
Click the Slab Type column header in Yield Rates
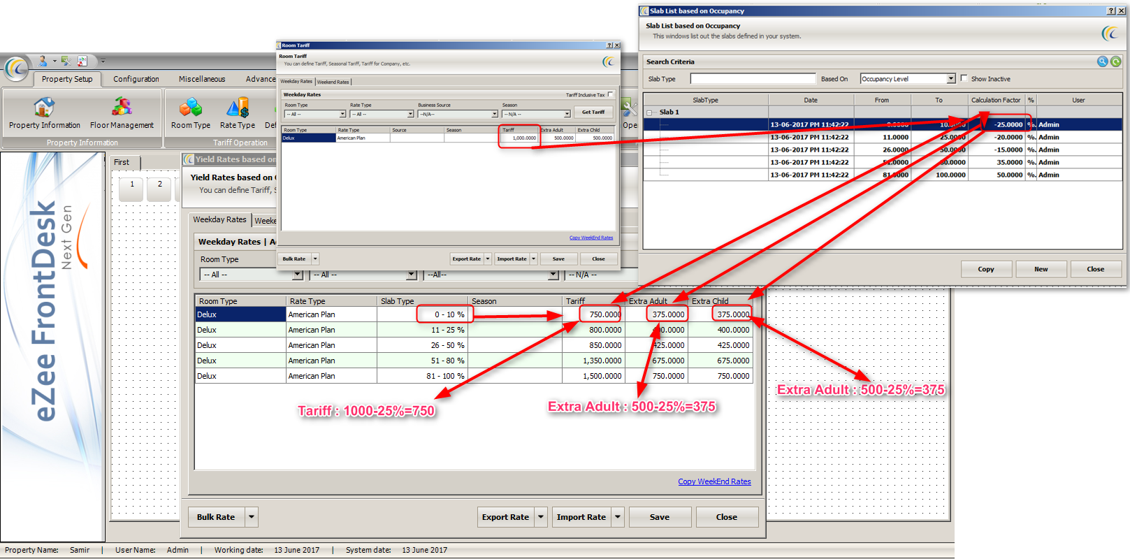tap(422, 301)
